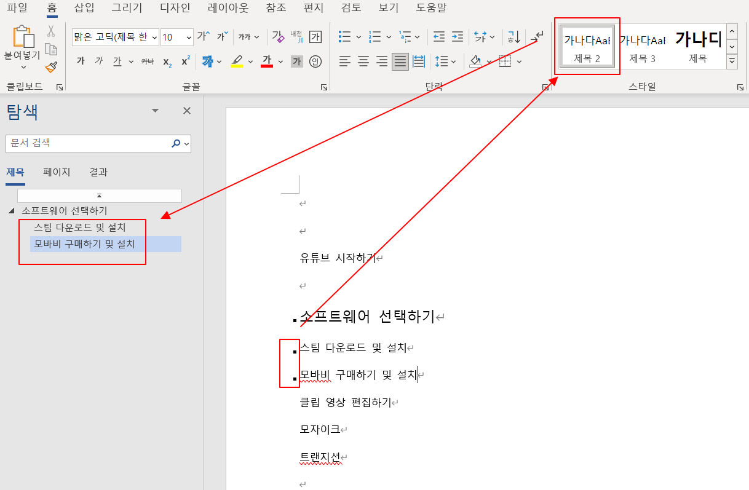
Task: Click the shading paint bucket icon
Action: 475,61
